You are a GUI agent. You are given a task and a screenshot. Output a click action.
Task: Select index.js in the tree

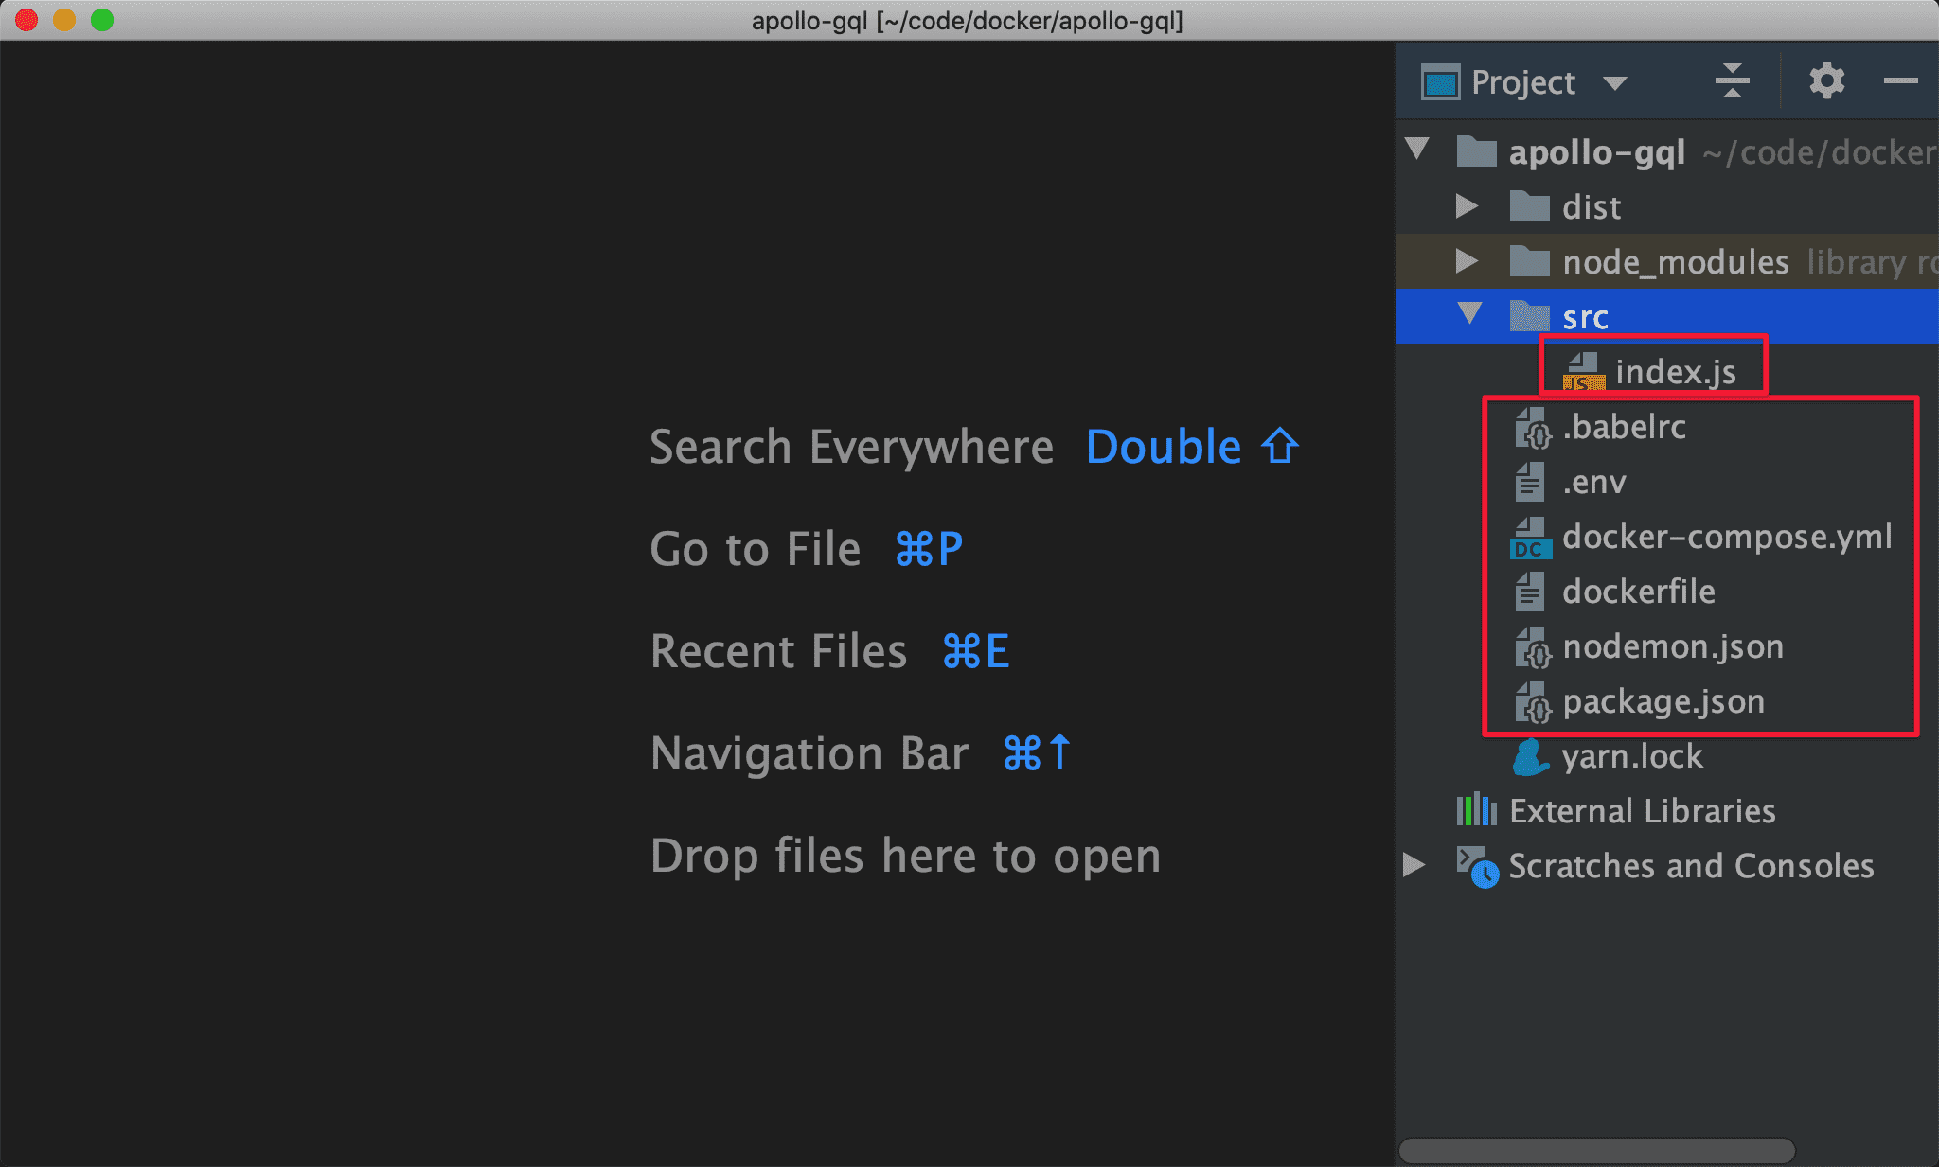(1676, 372)
